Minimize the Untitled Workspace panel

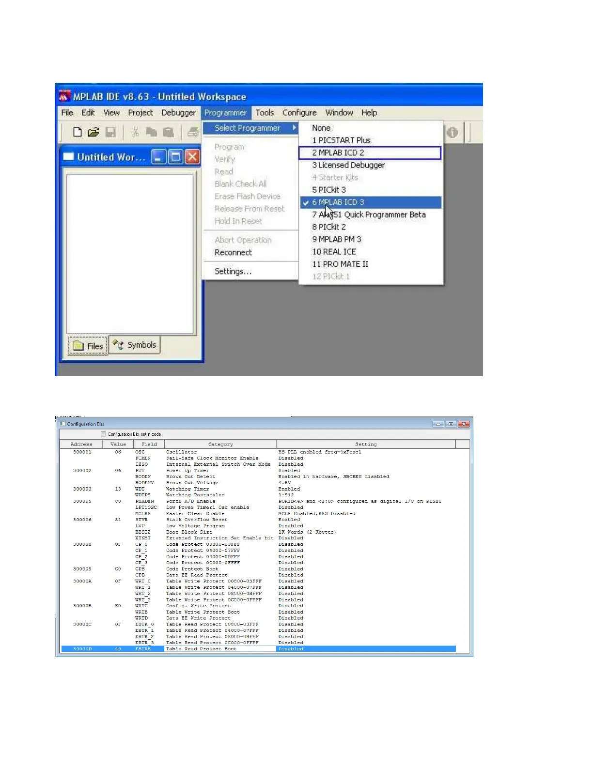pos(158,156)
